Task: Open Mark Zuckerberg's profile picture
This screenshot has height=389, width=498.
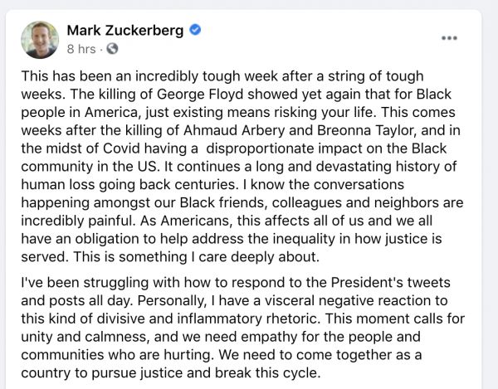Action: [40, 40]
